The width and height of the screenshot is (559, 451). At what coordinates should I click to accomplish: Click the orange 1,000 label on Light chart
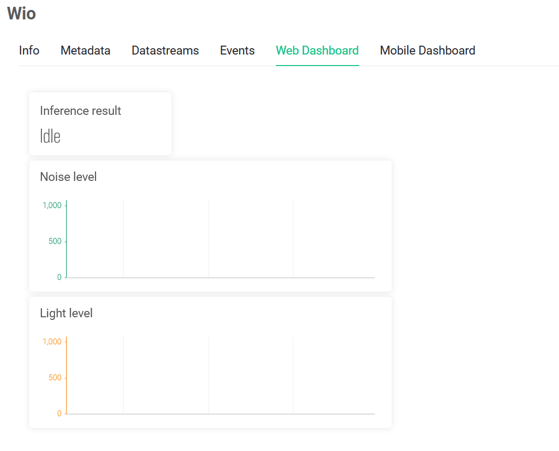pyautogui.click(x=52, y=341)
